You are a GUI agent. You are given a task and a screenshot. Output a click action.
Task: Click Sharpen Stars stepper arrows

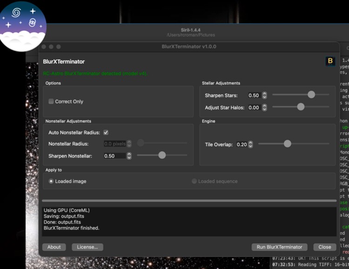pos(264,95)
